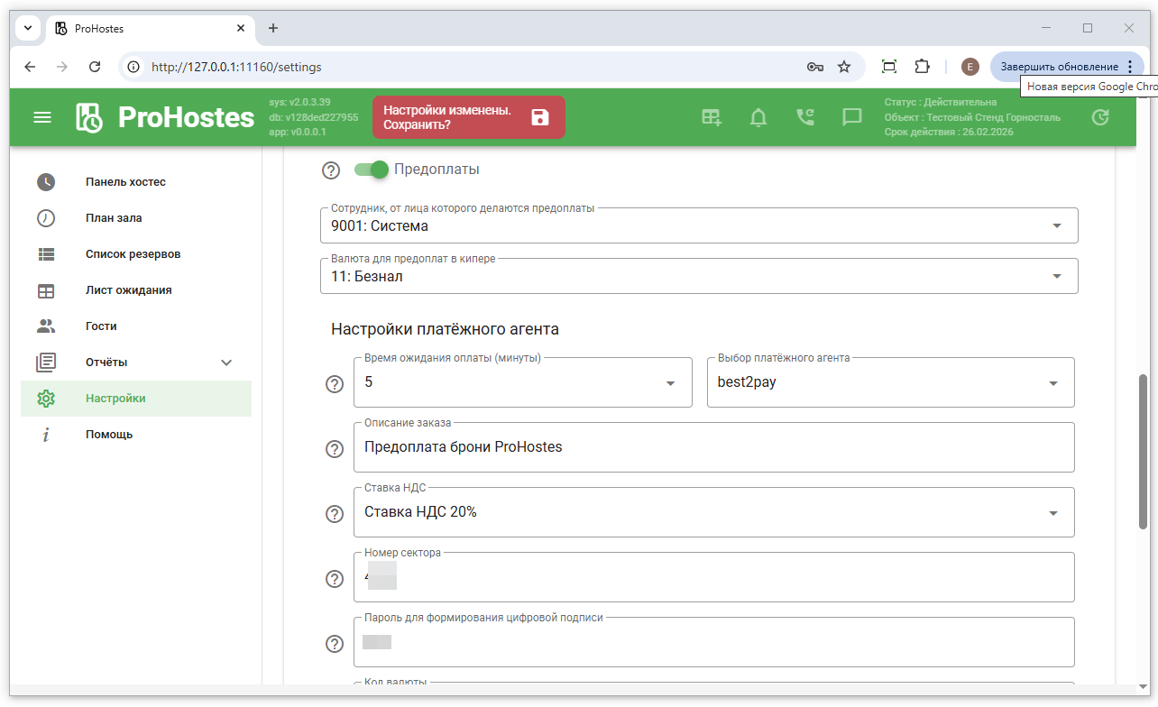Open the Гости sidebar section
The width and height of the screenshot is (1158, 707).
101,326
